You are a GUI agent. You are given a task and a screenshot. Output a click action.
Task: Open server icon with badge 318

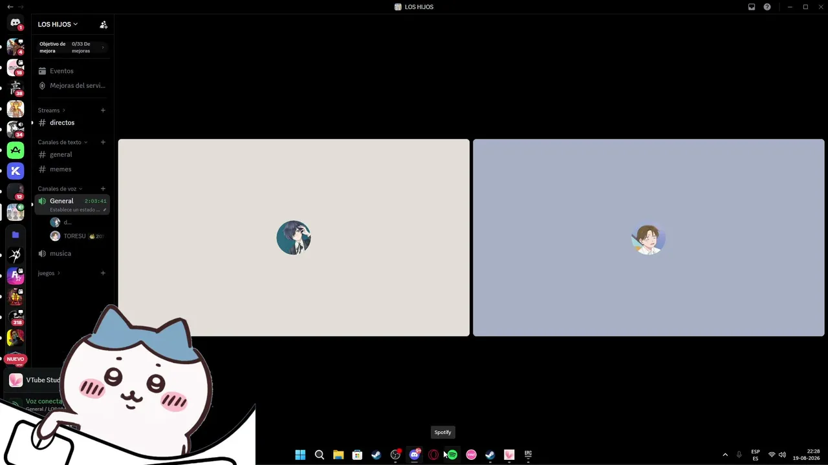[x=16, y=317]
